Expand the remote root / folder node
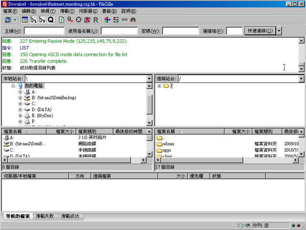 point(159,86)
